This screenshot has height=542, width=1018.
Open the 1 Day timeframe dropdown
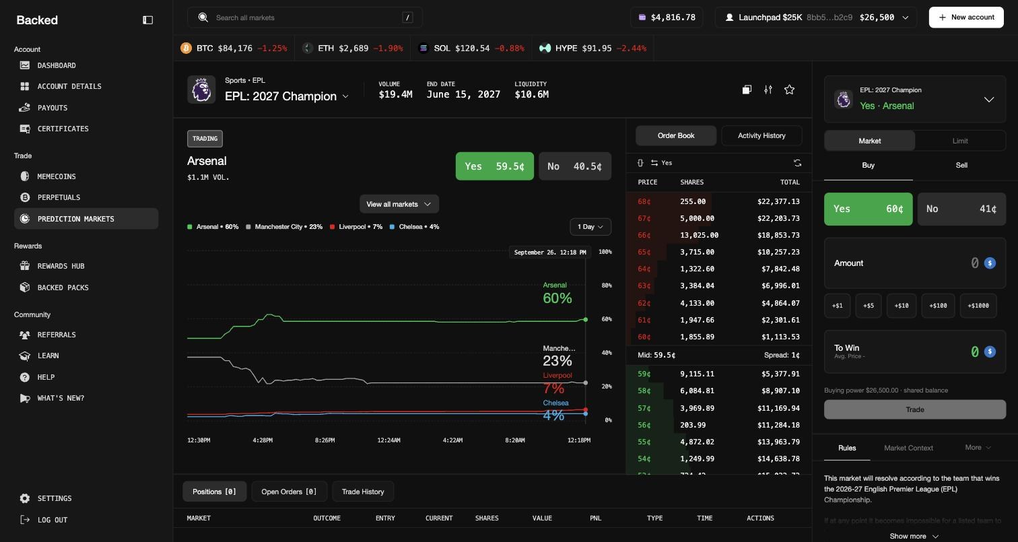click(590, 227)
